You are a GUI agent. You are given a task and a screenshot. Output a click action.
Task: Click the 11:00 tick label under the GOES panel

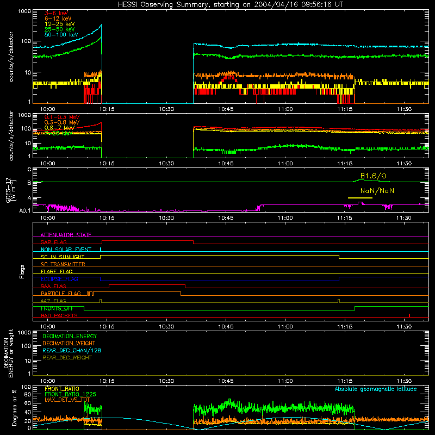(x=285, y=218)
